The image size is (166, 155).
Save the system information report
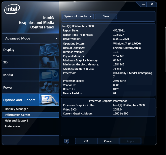pos(106,16)
